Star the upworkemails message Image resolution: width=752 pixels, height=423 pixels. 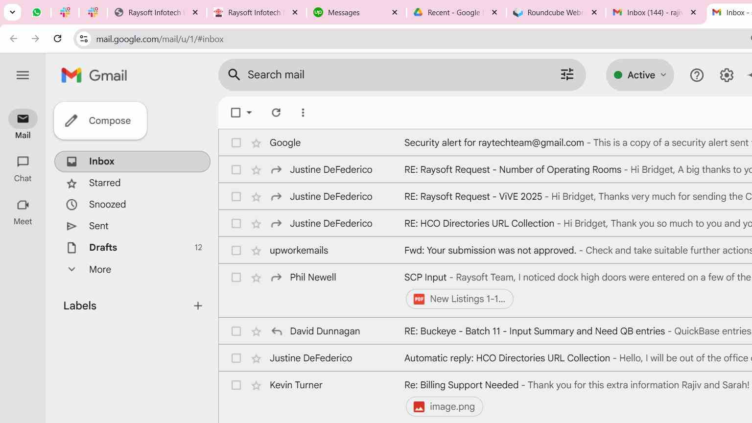pyautogui.click(x=256, y=251)
